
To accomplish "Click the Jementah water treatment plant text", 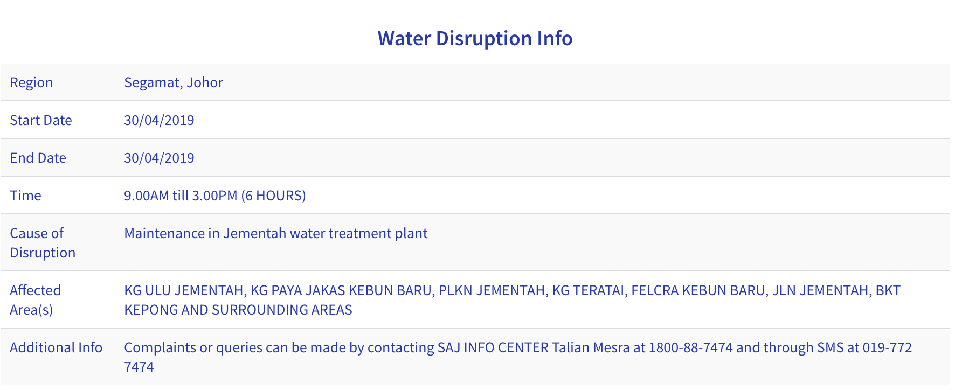I will tap(326, 233).
